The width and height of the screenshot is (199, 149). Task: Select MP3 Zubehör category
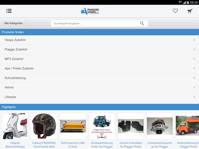coord(99,59)
